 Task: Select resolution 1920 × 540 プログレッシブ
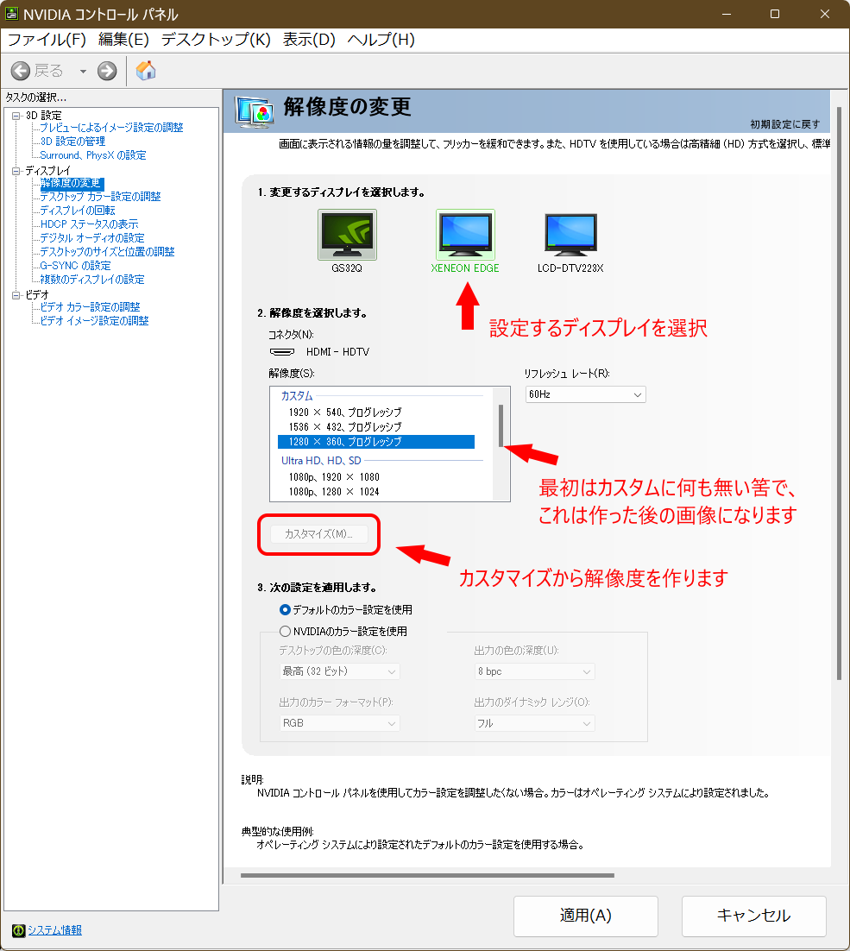click(x=376, y=413)
